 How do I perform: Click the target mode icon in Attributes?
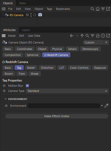click(103, 36)
